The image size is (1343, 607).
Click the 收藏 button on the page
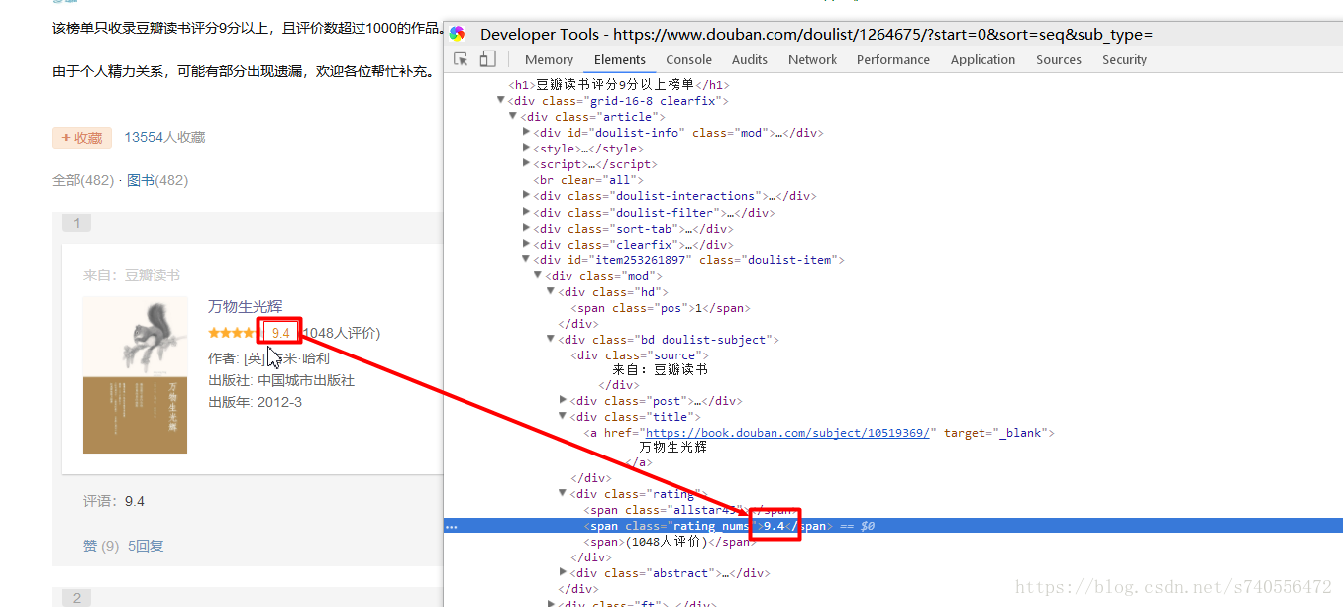tap(82, 138)
